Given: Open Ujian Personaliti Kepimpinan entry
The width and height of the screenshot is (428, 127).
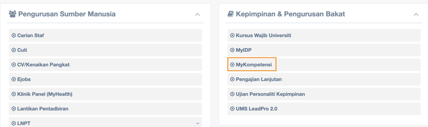Looking at the screenshot, I should tap(324, 94).
